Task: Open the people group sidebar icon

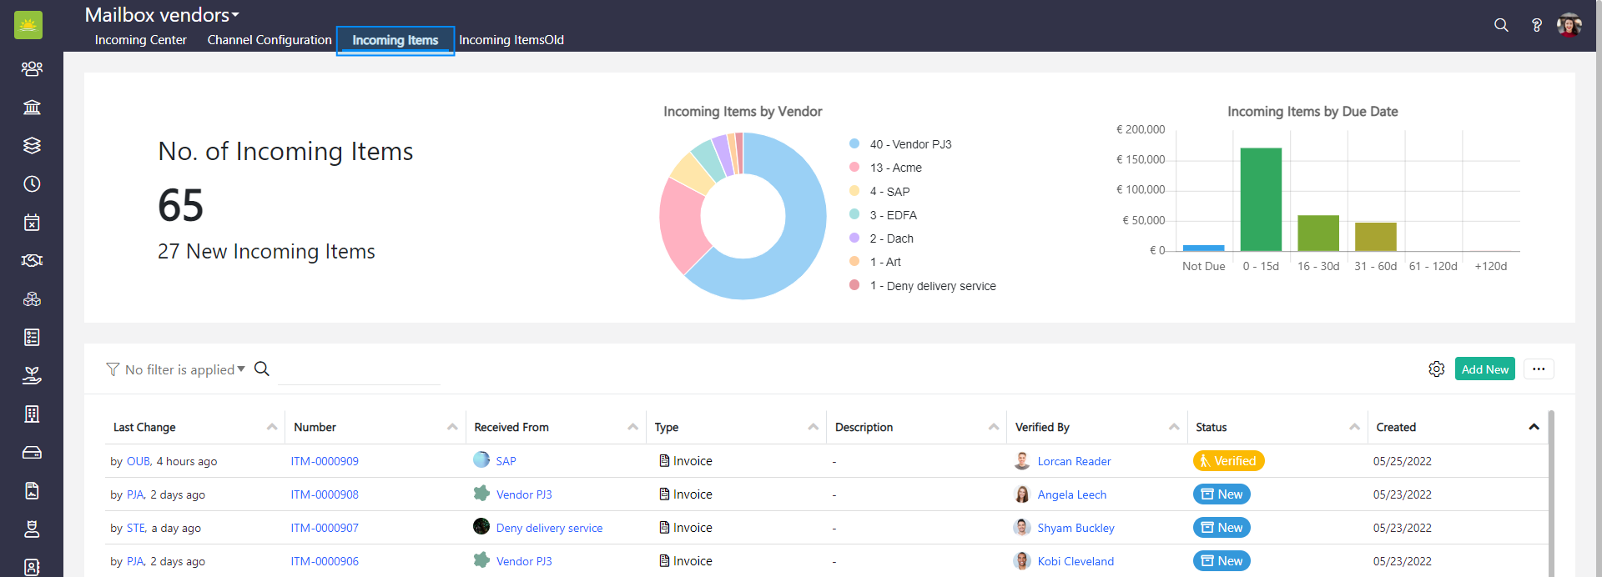Action: [32, 68]
